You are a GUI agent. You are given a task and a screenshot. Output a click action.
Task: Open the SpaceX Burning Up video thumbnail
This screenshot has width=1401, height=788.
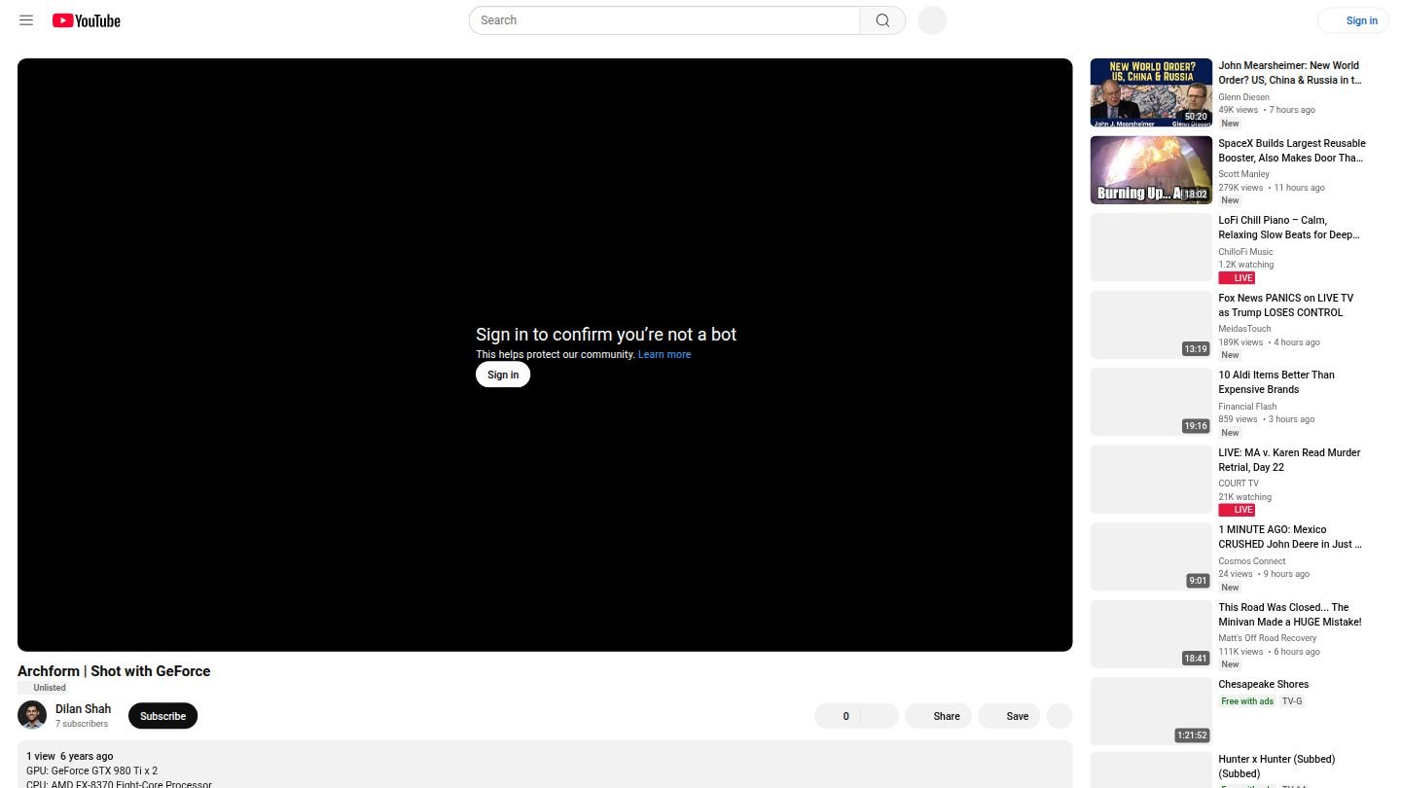[1151, 170]
